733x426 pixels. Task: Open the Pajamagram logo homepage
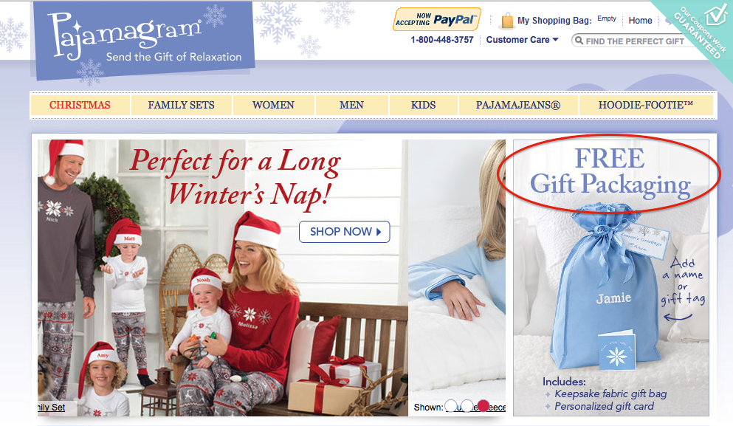tap(143, 40)
